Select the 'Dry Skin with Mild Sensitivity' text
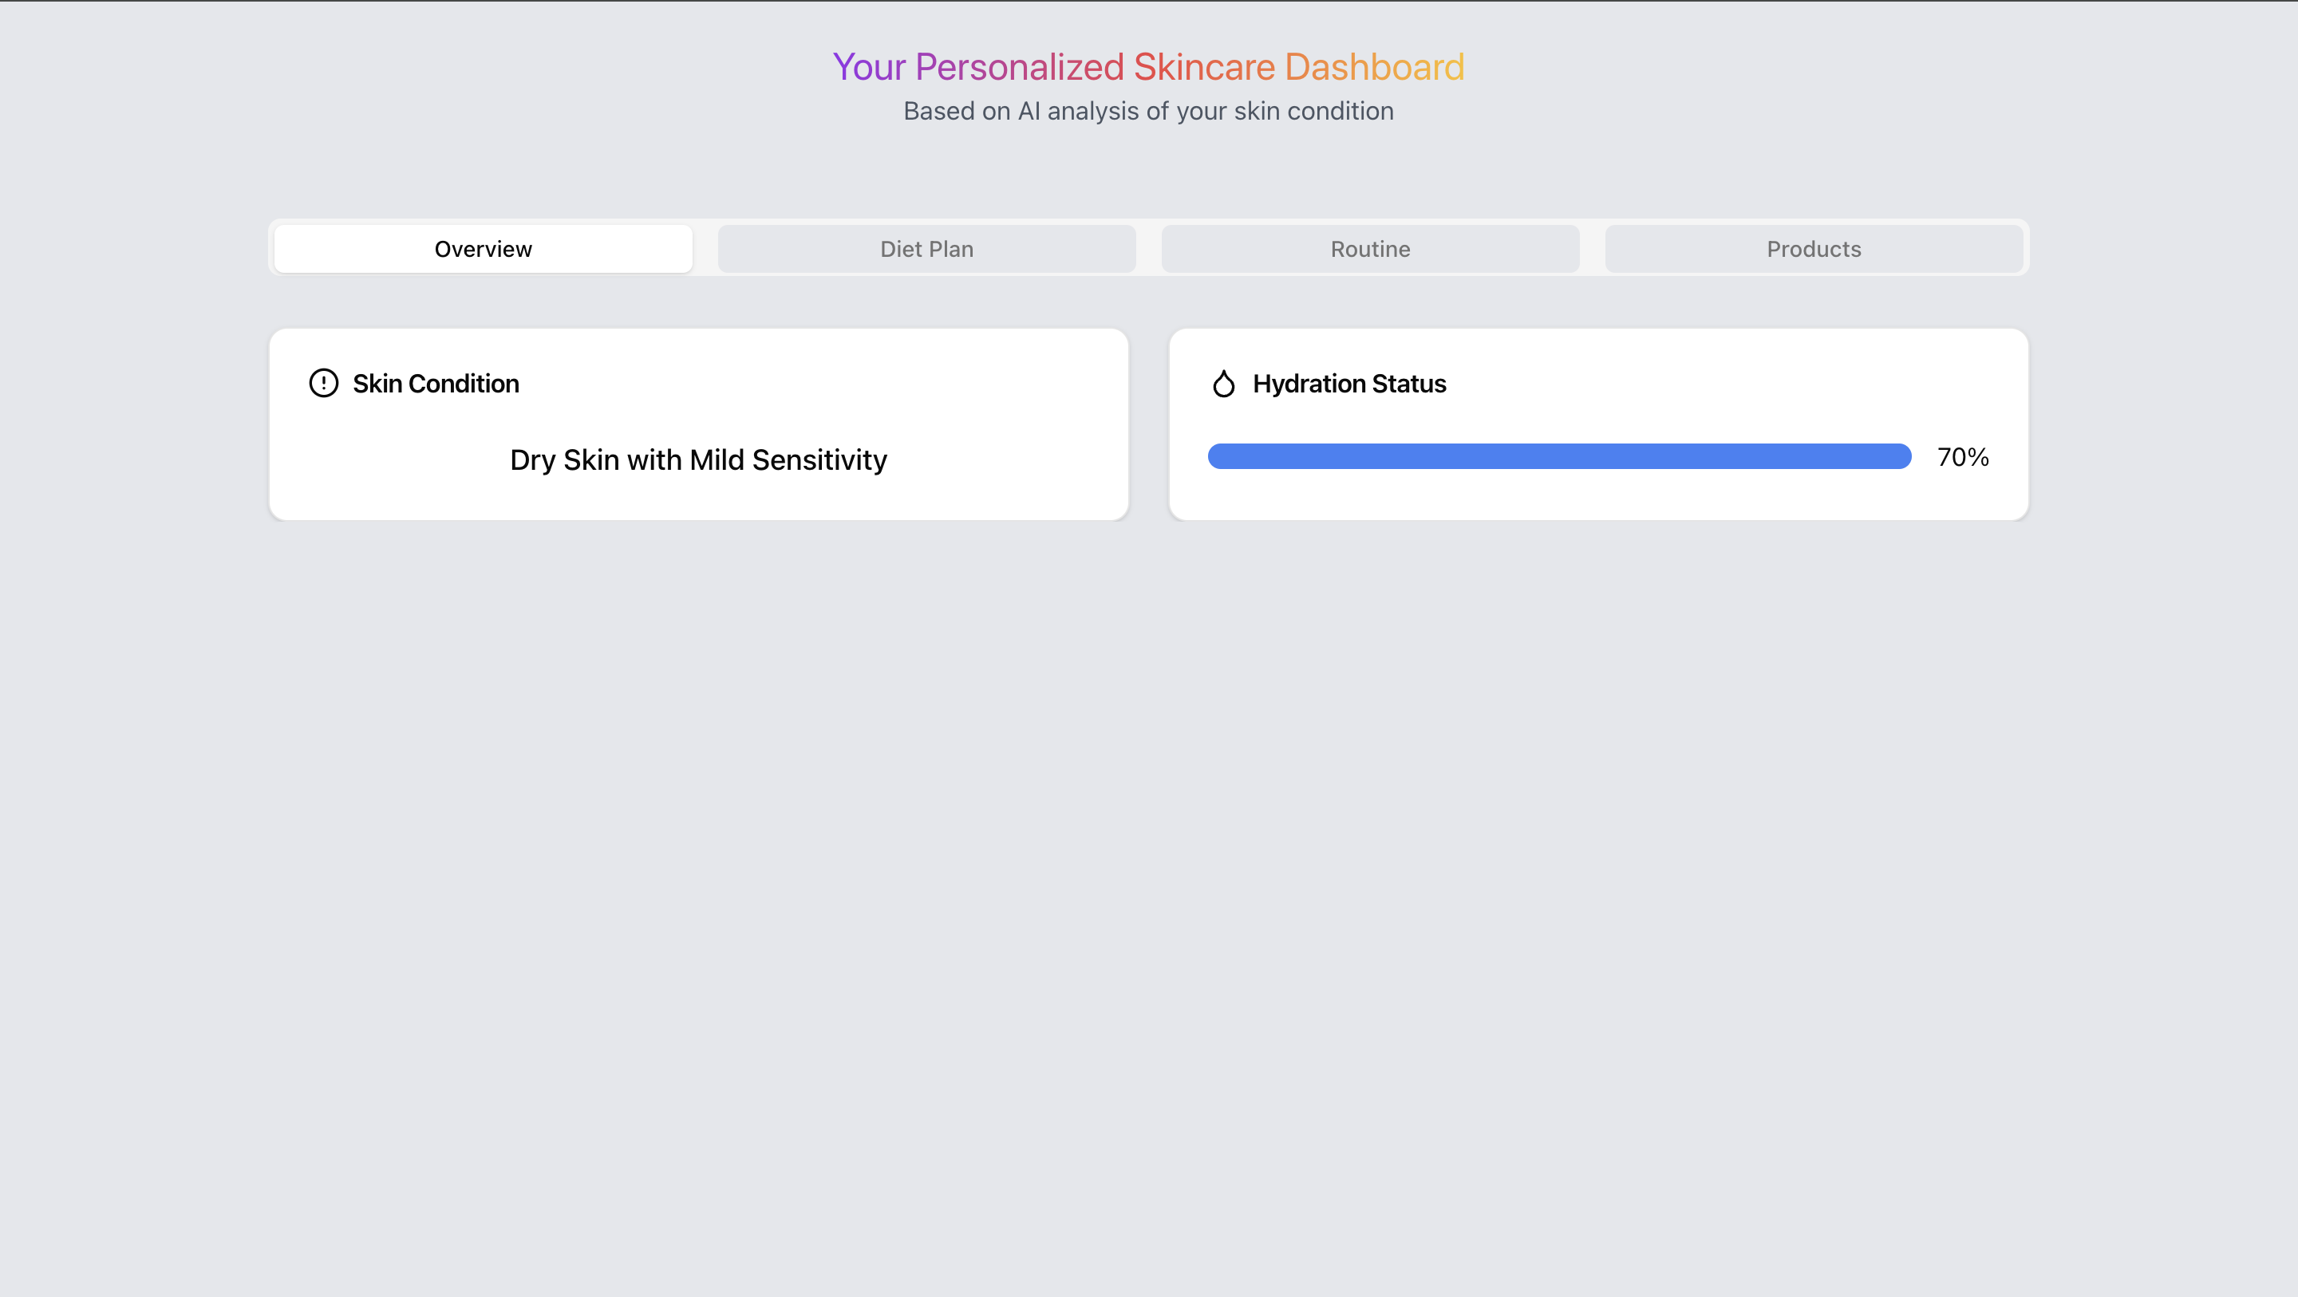Screen dimensions: 2298x1297 (x=698, y=460)
